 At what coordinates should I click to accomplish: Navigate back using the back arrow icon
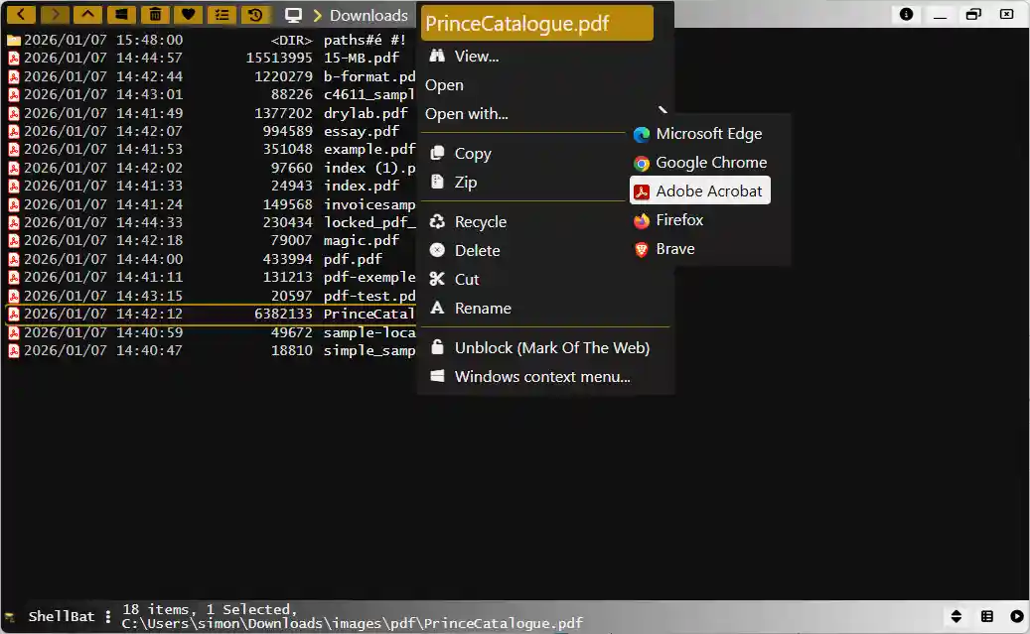(x=21, y=15)
